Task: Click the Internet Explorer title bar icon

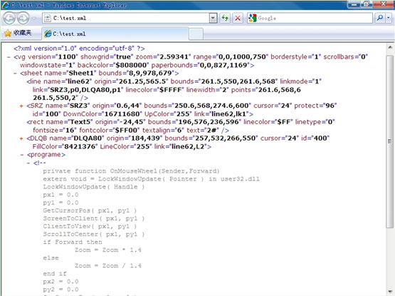Action: coord(6,5)
